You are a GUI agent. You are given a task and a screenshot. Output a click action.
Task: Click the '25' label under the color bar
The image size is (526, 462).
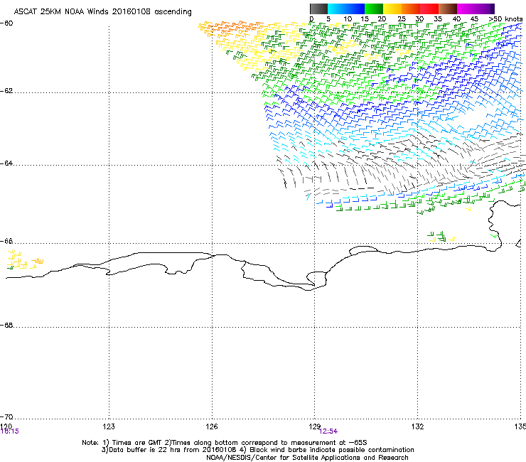(x=402, y=19)
